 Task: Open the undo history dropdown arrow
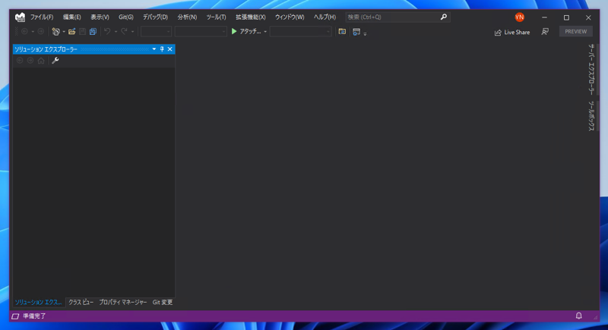click(116, 32)
